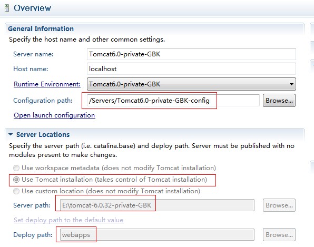The width and height of the screenshot is (314, 247).
Task: Select the Use custom location radio button
Action: pyautogui.click(x=16, y=191)
